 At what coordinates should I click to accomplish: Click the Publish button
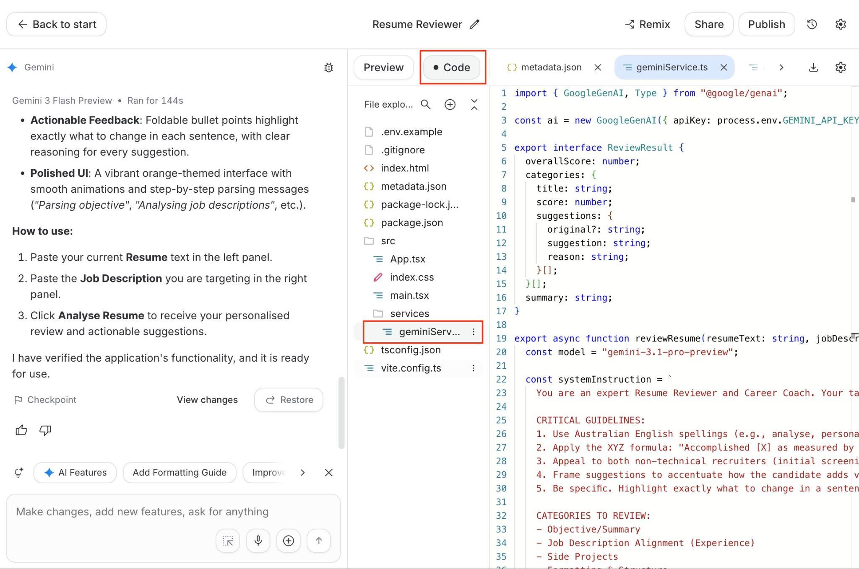click(766, 24)
